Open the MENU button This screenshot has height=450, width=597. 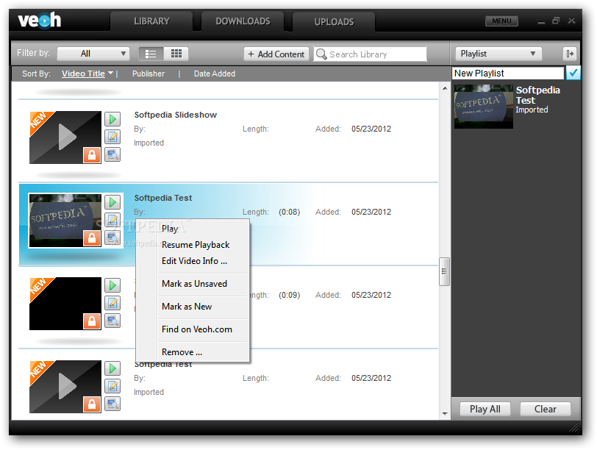pyautogui.click(x=501, y=21)
